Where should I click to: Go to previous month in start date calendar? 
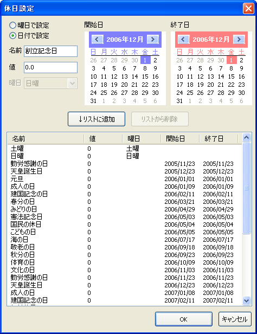point(97,40)
